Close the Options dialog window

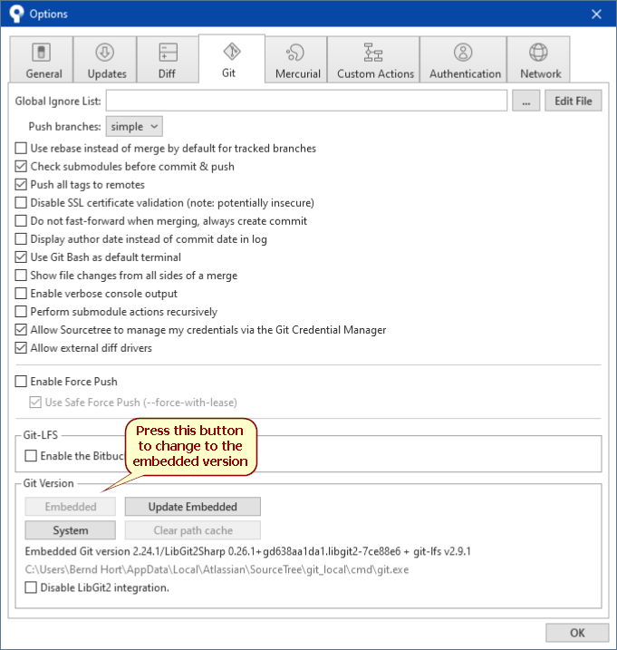point(596,15)
